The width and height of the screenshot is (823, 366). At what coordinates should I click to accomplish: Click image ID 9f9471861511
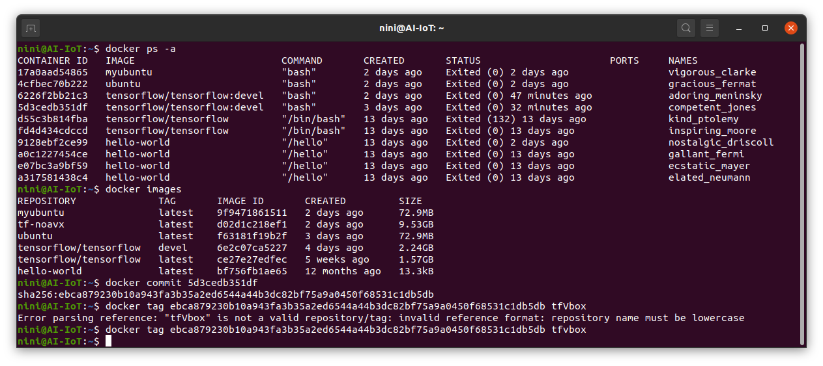(x=252, y=213)
